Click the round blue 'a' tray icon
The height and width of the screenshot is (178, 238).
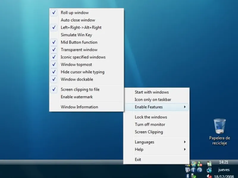tap(200, 170)
